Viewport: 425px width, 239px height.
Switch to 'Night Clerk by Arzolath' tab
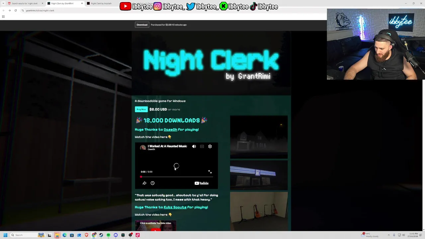[x=101, y=3]
